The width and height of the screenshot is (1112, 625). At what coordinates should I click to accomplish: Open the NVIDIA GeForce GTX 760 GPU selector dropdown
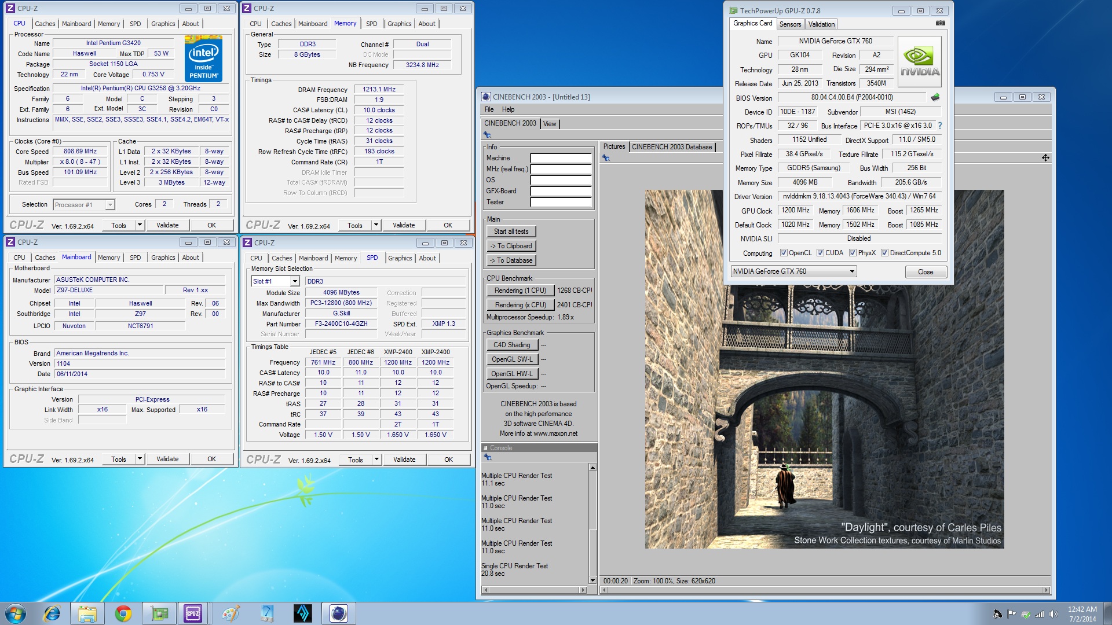point(793,271)
